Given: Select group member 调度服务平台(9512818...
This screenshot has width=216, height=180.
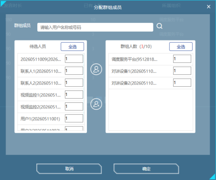Looking at the screenshot, I should tap(134, 59).
